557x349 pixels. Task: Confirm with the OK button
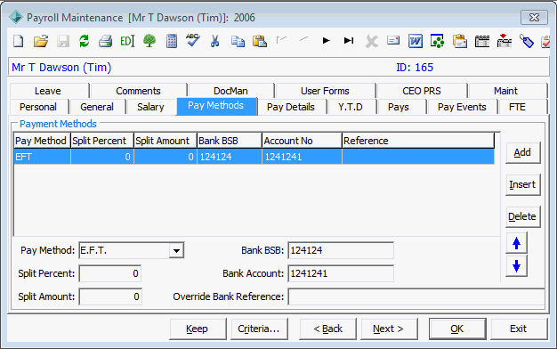[x=457, y=329]
